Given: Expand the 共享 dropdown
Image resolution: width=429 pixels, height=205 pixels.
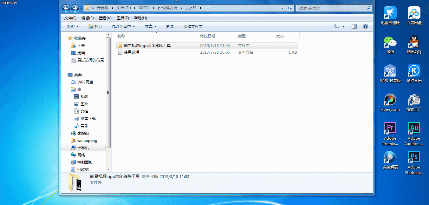Looking at the screenshot, I should point(151,27).
